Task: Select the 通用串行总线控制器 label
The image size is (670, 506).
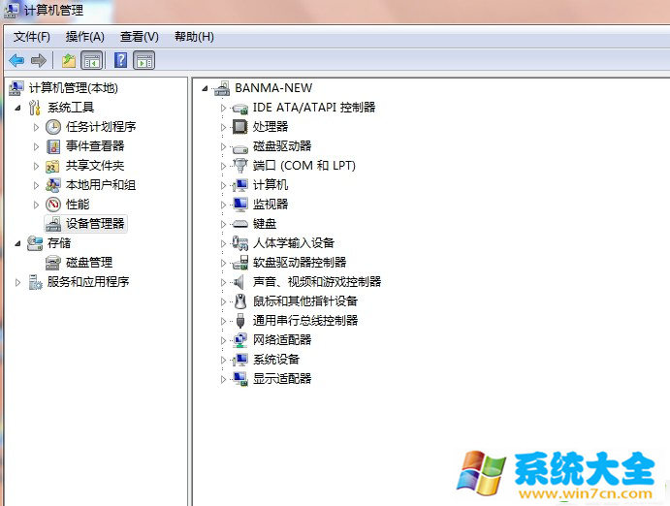Action: tap(305, 320)
